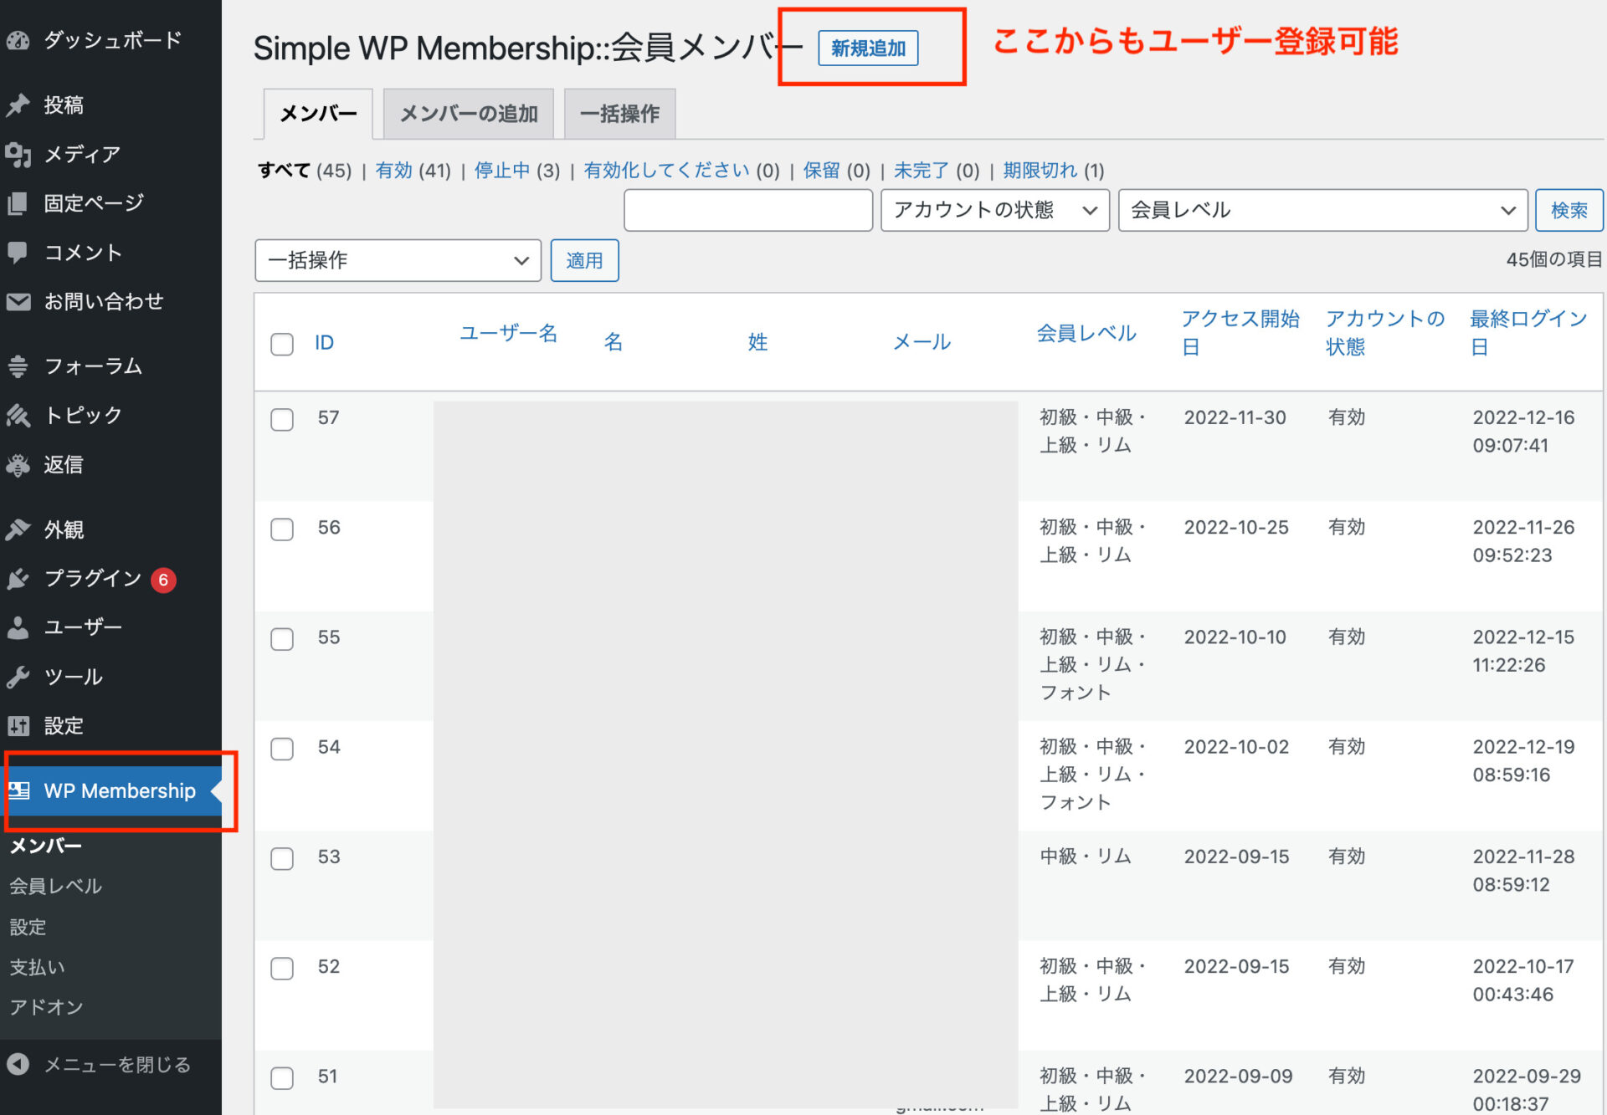This screenshot has height=1115, width=1607.
Task: Sort by 最終ログイン日 column header
Action: tap(1529, 333)
